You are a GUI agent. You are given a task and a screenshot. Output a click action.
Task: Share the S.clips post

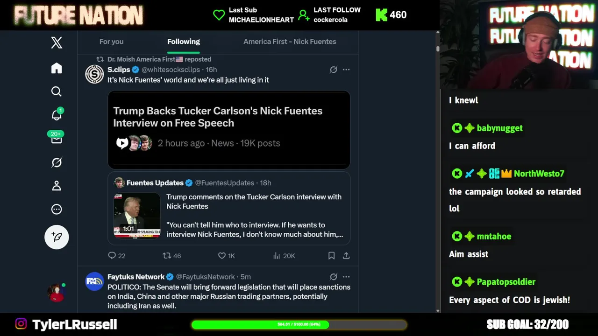[346, 256]
